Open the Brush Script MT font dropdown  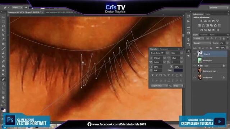coord(167,53)
